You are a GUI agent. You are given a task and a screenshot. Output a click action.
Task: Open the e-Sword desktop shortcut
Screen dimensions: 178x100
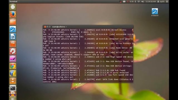tap(155, 12)
